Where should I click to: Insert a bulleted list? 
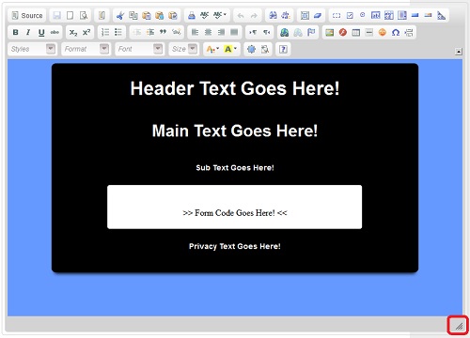pos(118,32)
